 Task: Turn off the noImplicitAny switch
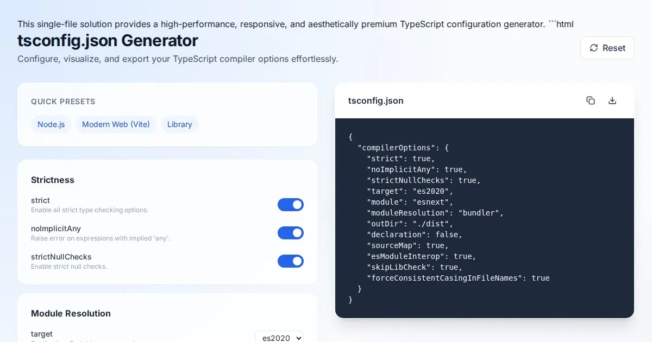coord(290,233)
